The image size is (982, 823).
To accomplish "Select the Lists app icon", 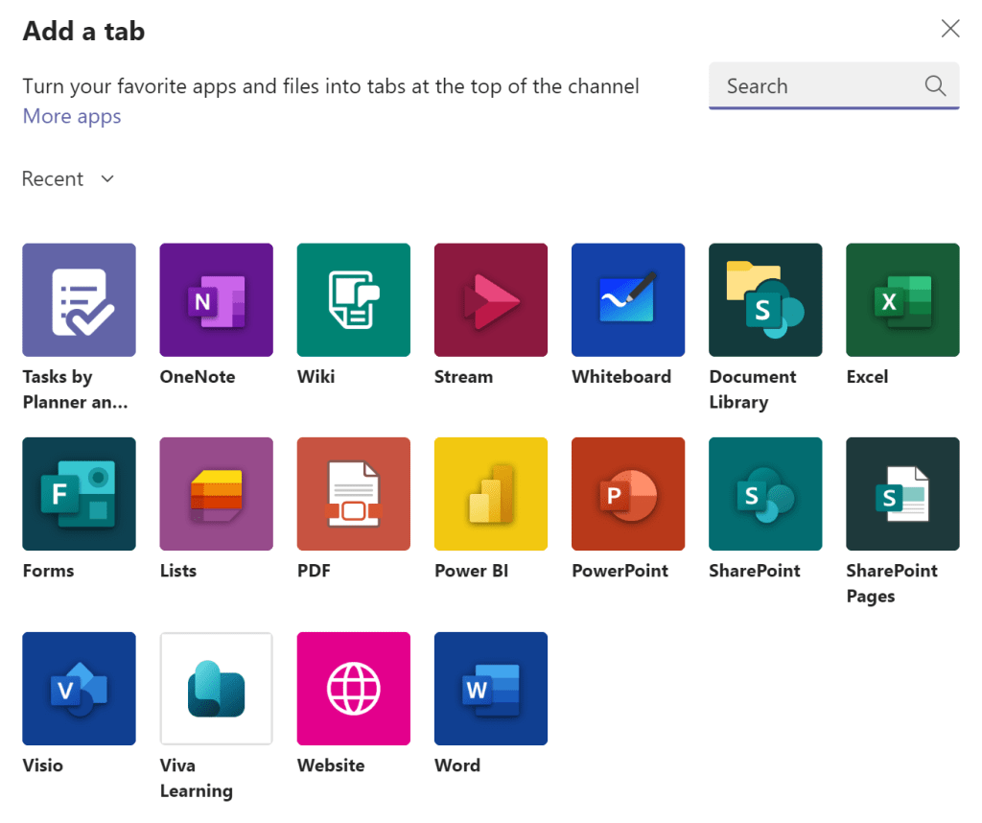I will pyautogui.click(x=216, y=494).
